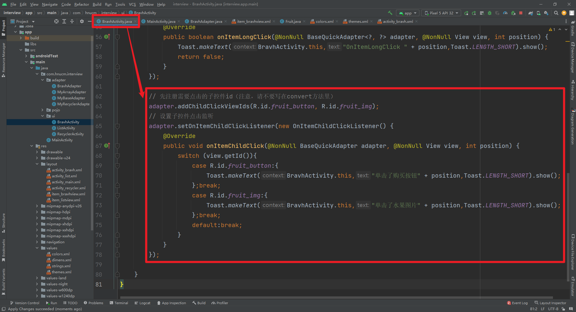This screenshot has width=576, height=312.
Task: Open the Build menu
Action: [97, 4]
